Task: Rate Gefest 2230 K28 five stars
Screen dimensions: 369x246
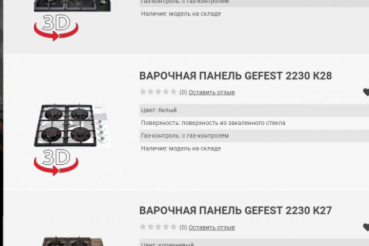Action: point(173,92)
